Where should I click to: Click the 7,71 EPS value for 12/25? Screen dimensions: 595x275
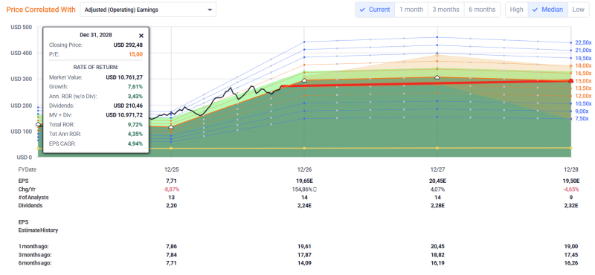pyautogui.click(x=171, y=181)
